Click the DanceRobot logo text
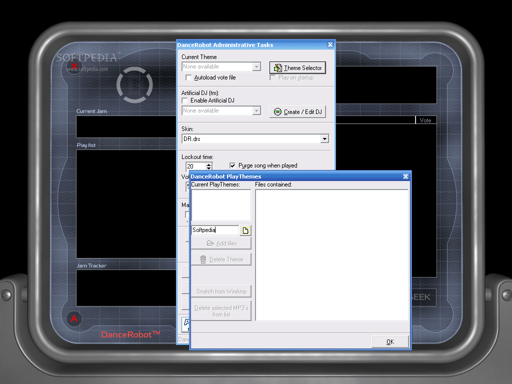Screen dimensions: 512x384 point(130,334)
